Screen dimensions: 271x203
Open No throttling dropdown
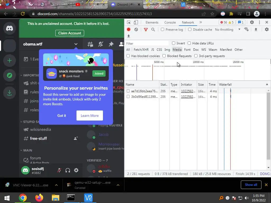227,30
